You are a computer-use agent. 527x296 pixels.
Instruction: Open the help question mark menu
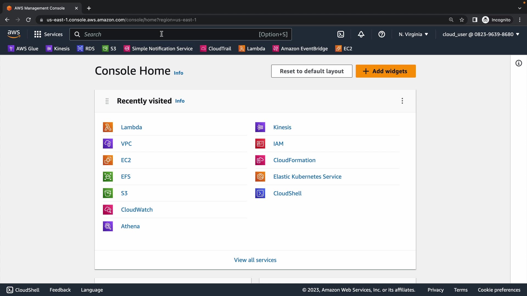coord(382,34)
